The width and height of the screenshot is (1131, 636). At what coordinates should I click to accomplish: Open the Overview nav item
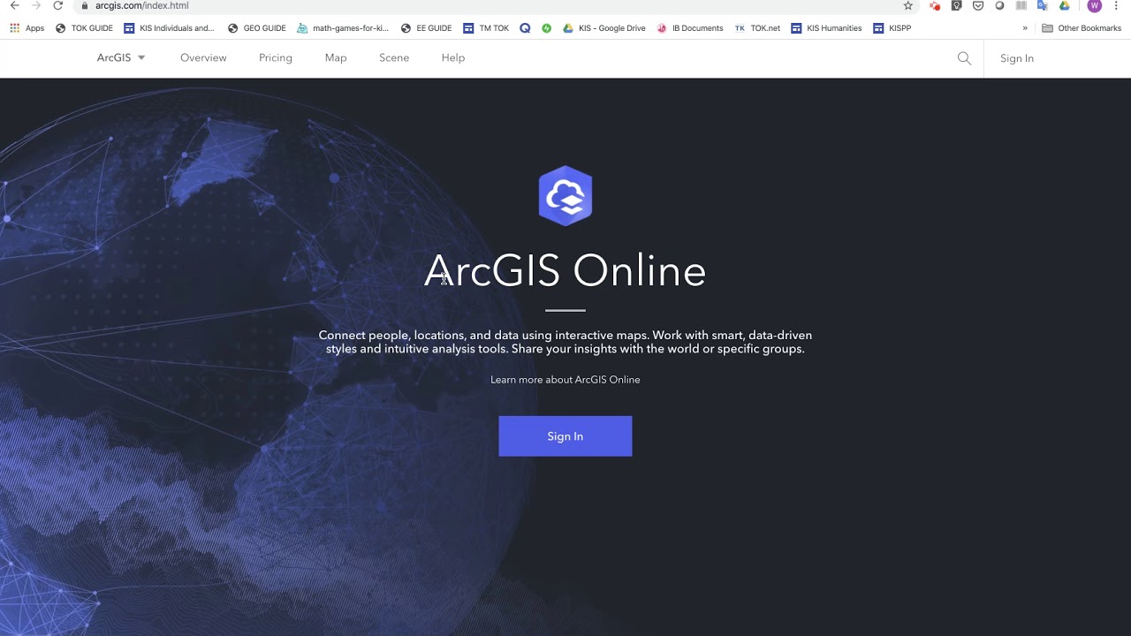coord(203,58)
